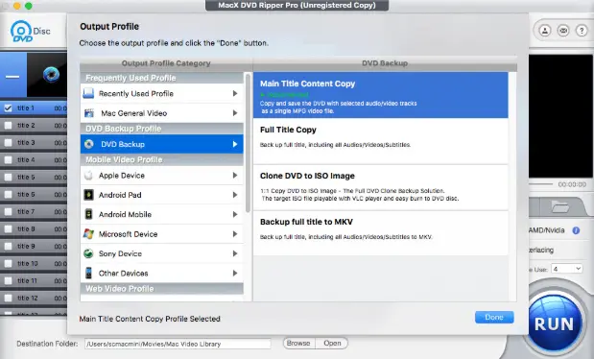The height and width of the screenshot is (359, 594).
Task: Click the AMD/Nvidia info icon
Action: (576, 230)
